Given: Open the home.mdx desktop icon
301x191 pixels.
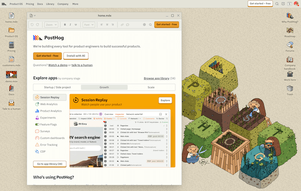Looking at the screenshot, I should pyautogui.click(x=11, y=15).
